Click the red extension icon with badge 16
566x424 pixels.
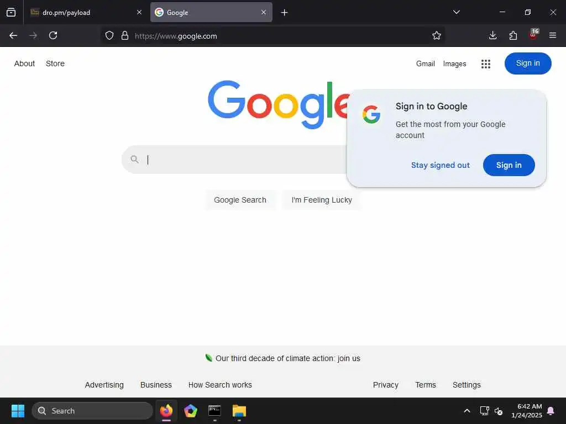click(533, 35)
